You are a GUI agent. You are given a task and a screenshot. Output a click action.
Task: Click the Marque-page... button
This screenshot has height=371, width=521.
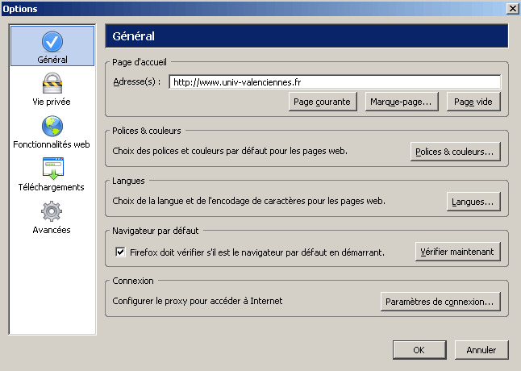(x=402, y=102)
